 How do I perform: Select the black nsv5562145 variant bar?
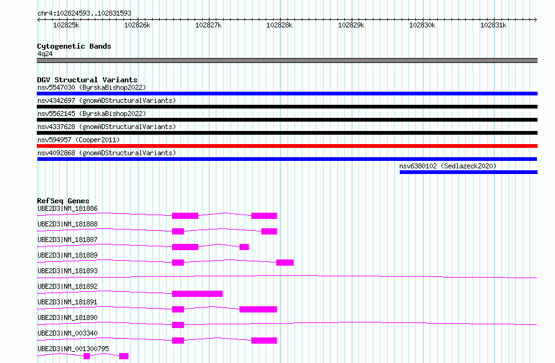click(x=287, y=120)
